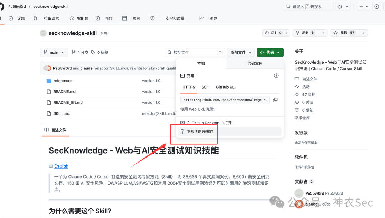Open the Packages heading link (软件包)
Image resolution: width=385 pixels, height=218 pixels.
301,157
